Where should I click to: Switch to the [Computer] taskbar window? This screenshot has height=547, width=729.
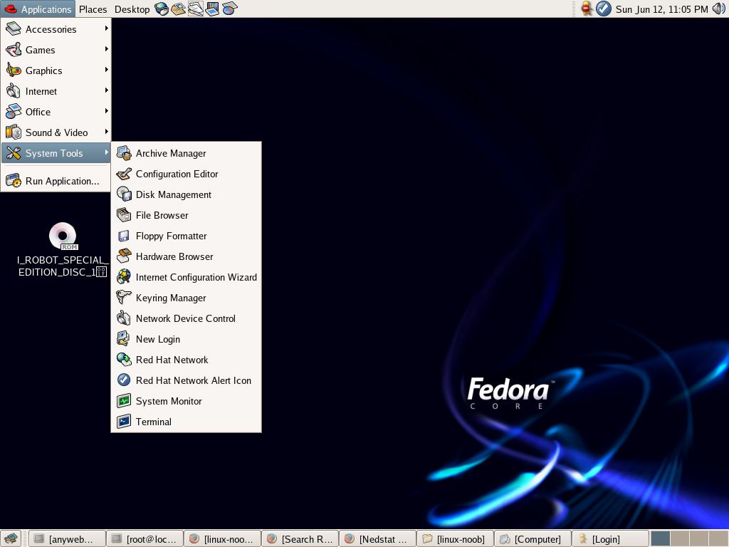(533, 539)
